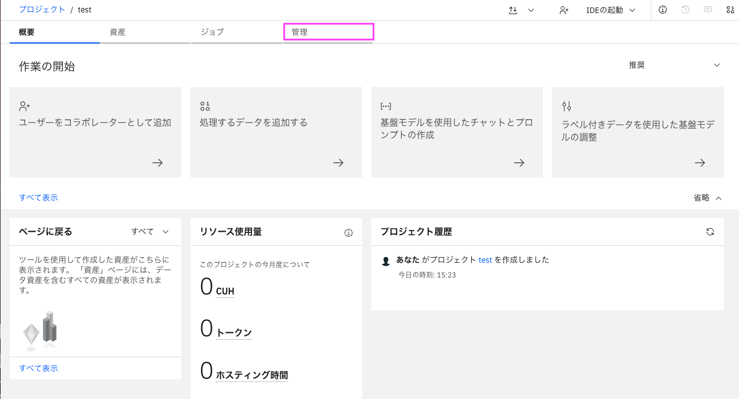The height and width of the screenshot is (399, 739).
Task: Click the data flow icon at header edge
Action: coord(730,10)
